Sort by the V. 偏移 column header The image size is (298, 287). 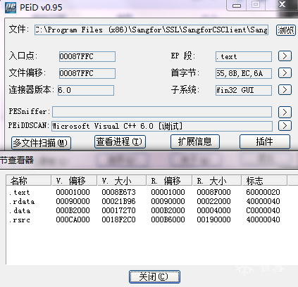point(74,181)
